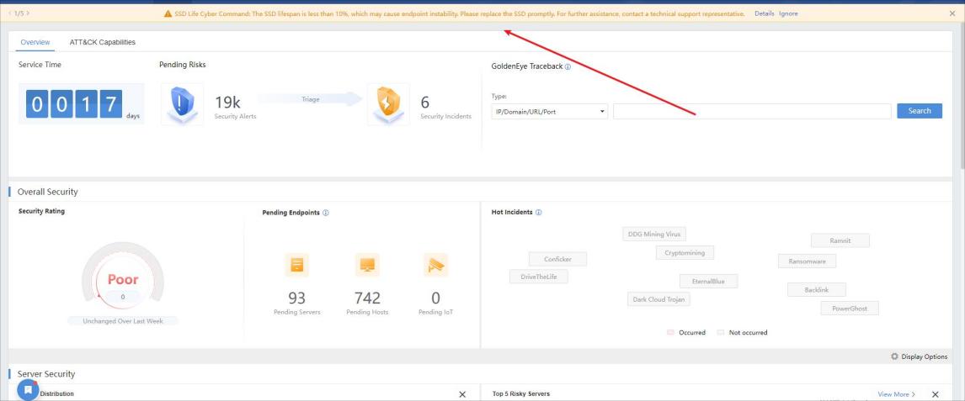This screenshot has width=965, height=401.
Task: Select the Ransomware incident tag
Action: coord(807,261)
